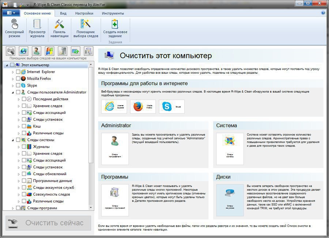Open the Skype tile in internet programs
Viewport: 329px width, 238px height.
172,107
